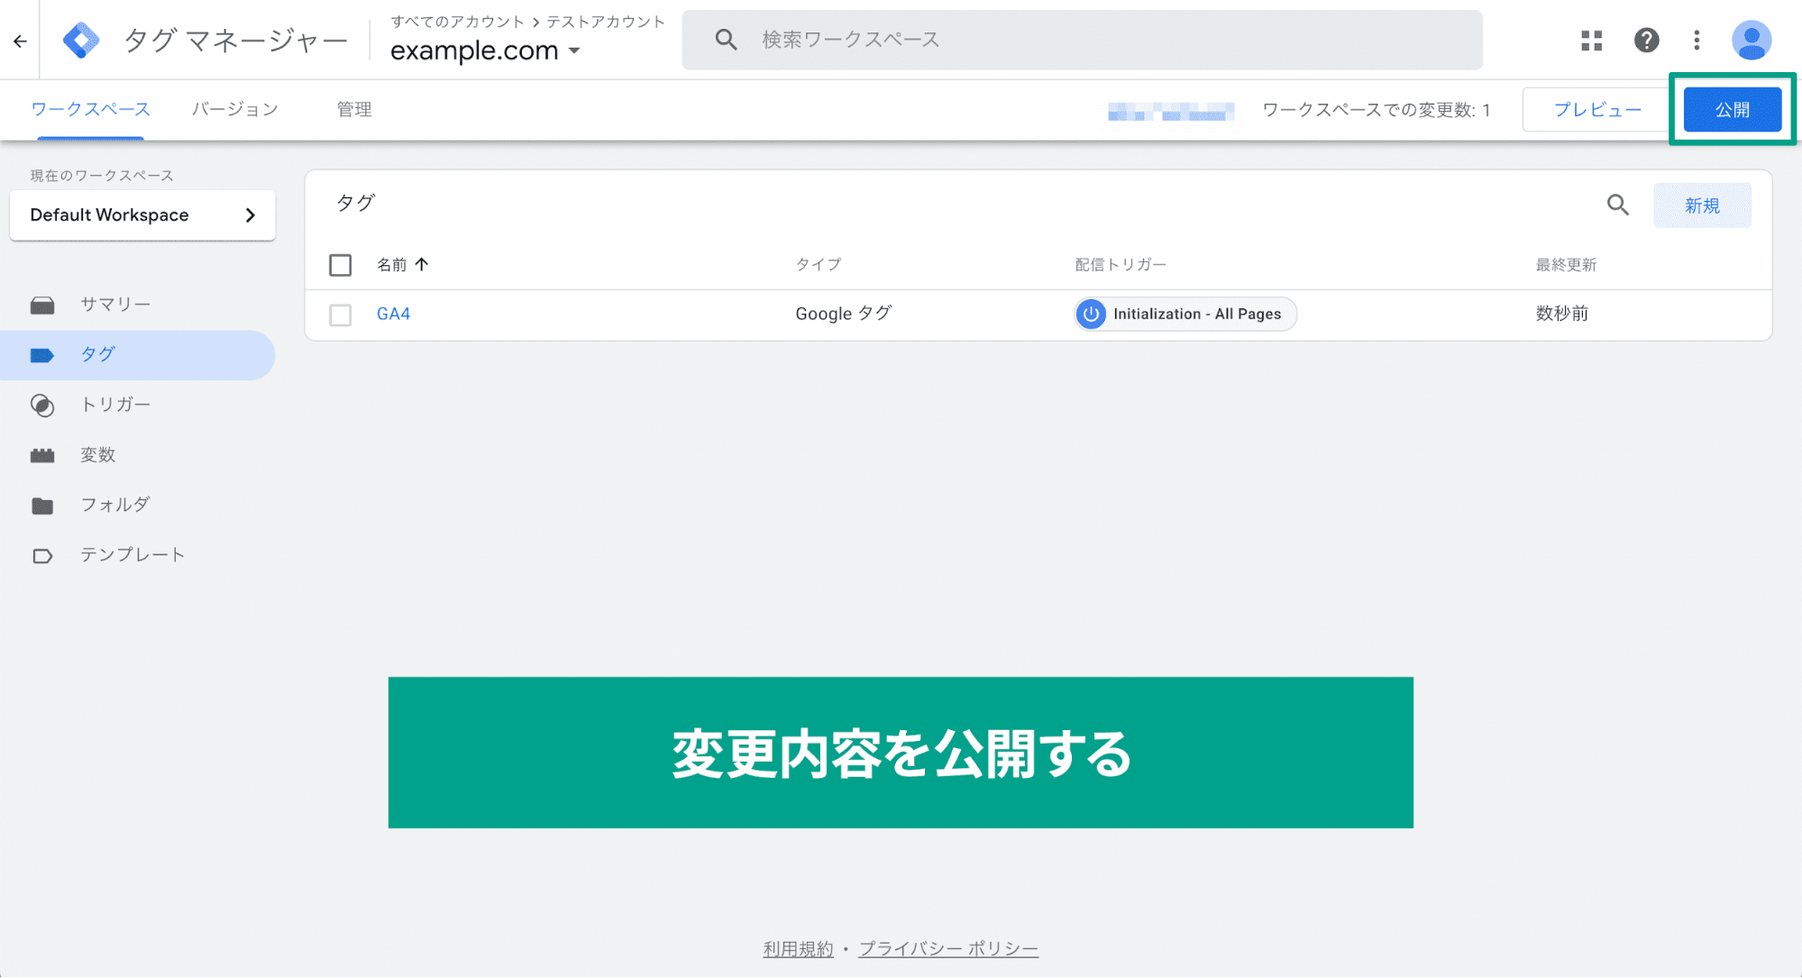Open テンプレート in the sidebar
The image size is (1802, 978).
tap(137, 555)
